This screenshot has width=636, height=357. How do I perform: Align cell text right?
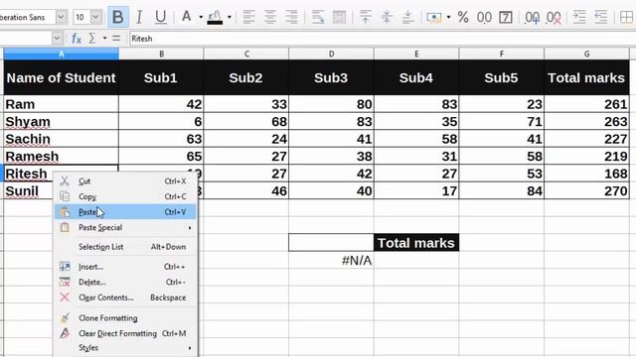(x=291, y=17)
